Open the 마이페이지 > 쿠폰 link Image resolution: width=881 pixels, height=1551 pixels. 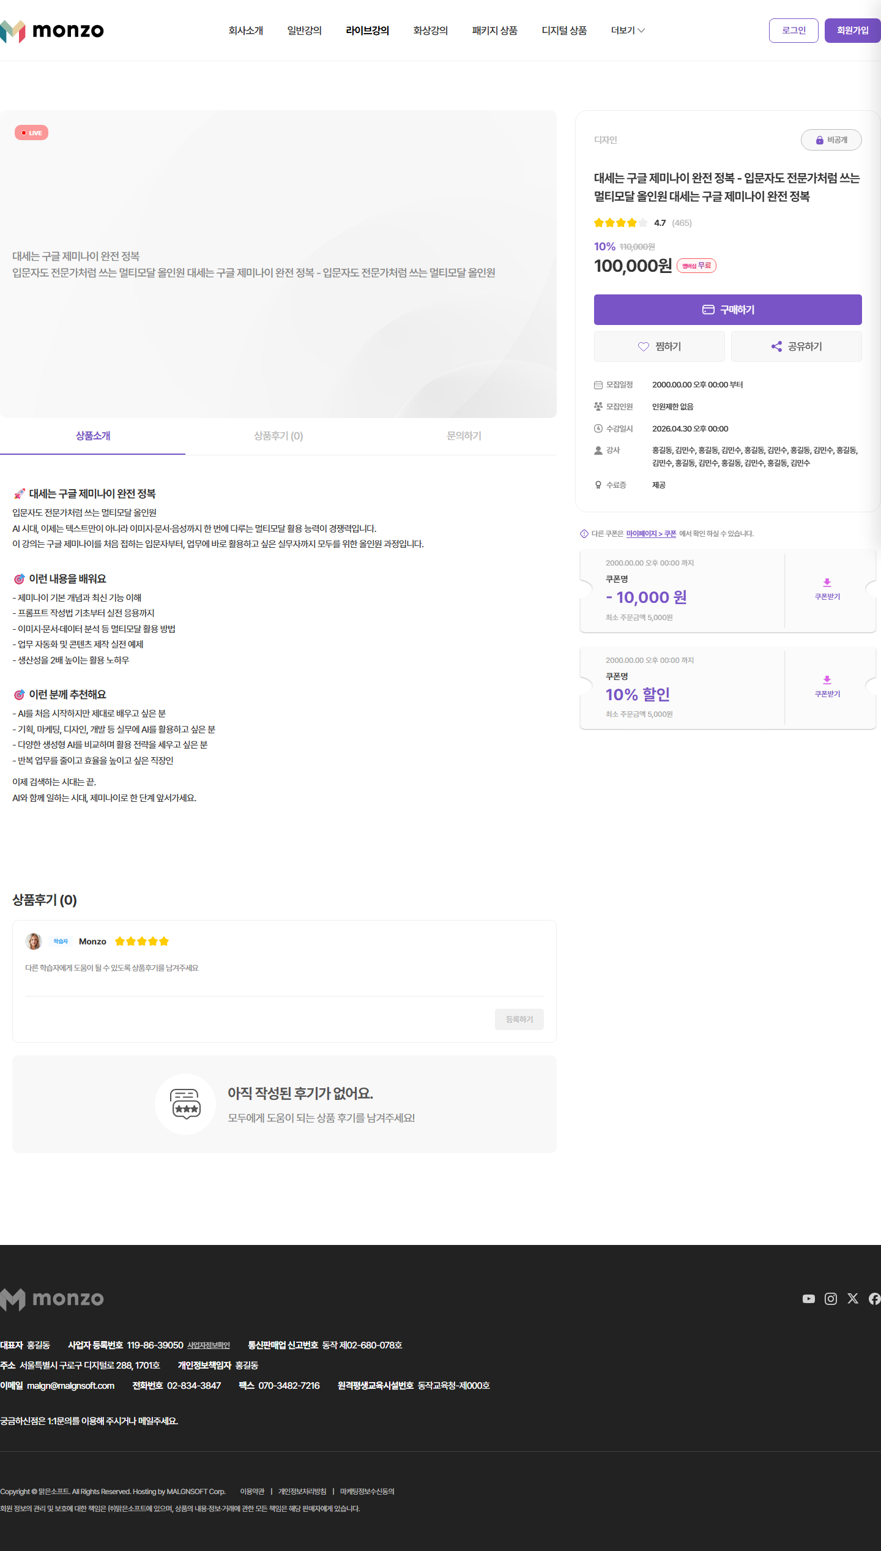tap(651, 534)
